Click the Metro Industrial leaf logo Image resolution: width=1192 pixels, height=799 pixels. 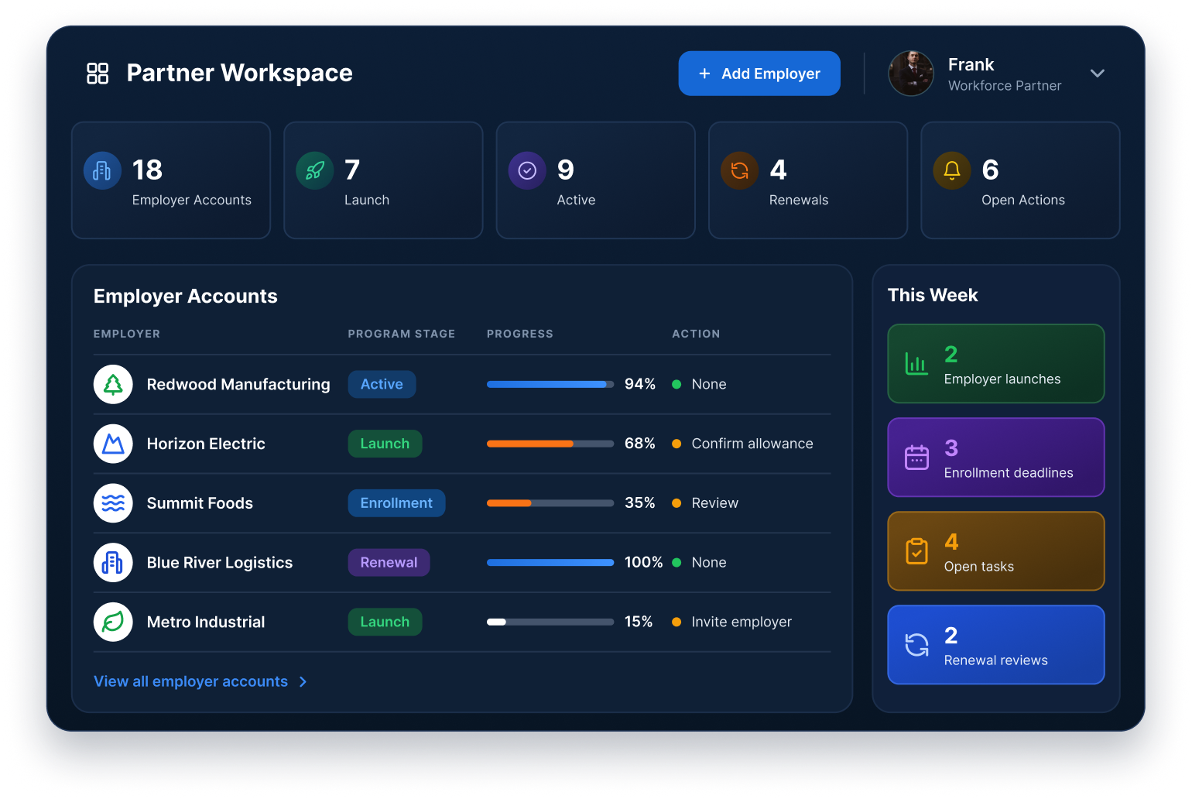coord(113,622)
